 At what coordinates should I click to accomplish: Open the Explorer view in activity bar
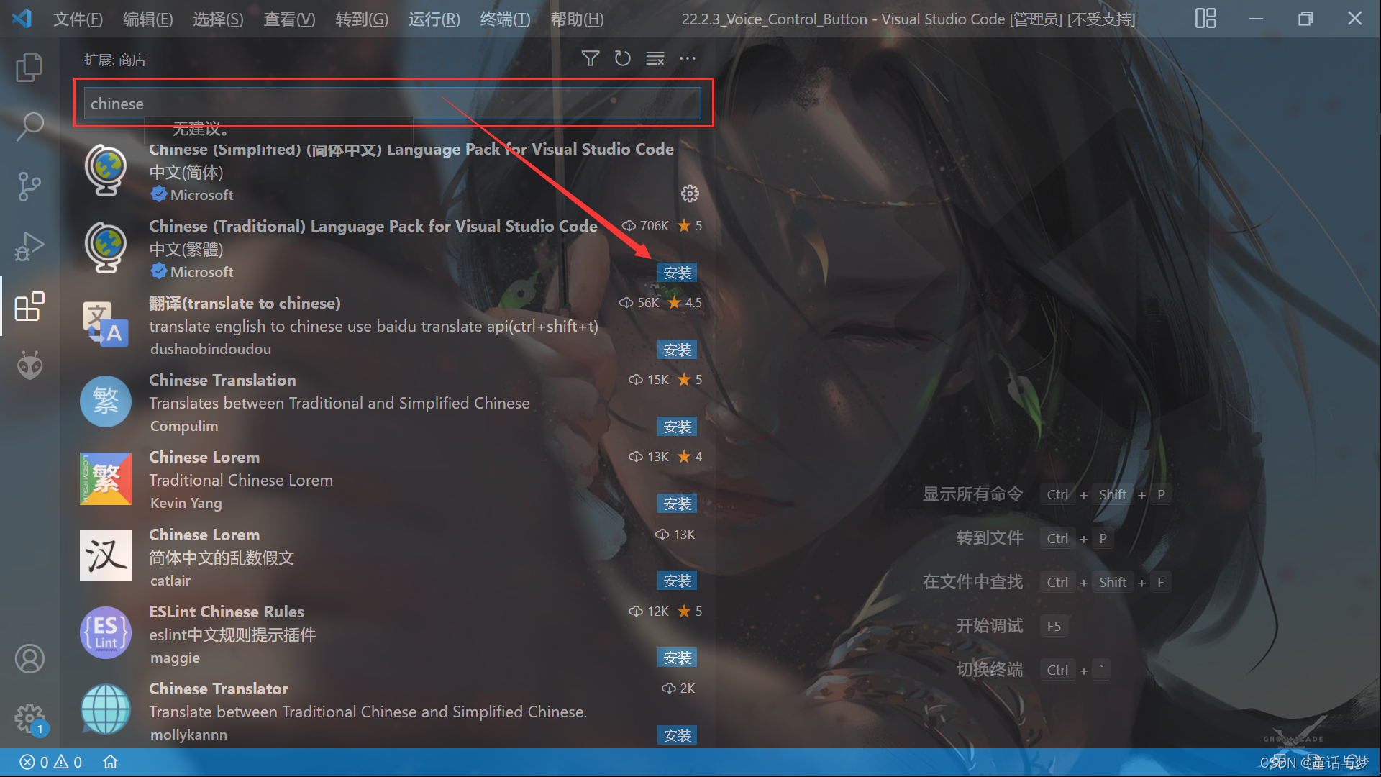[29, 67]
